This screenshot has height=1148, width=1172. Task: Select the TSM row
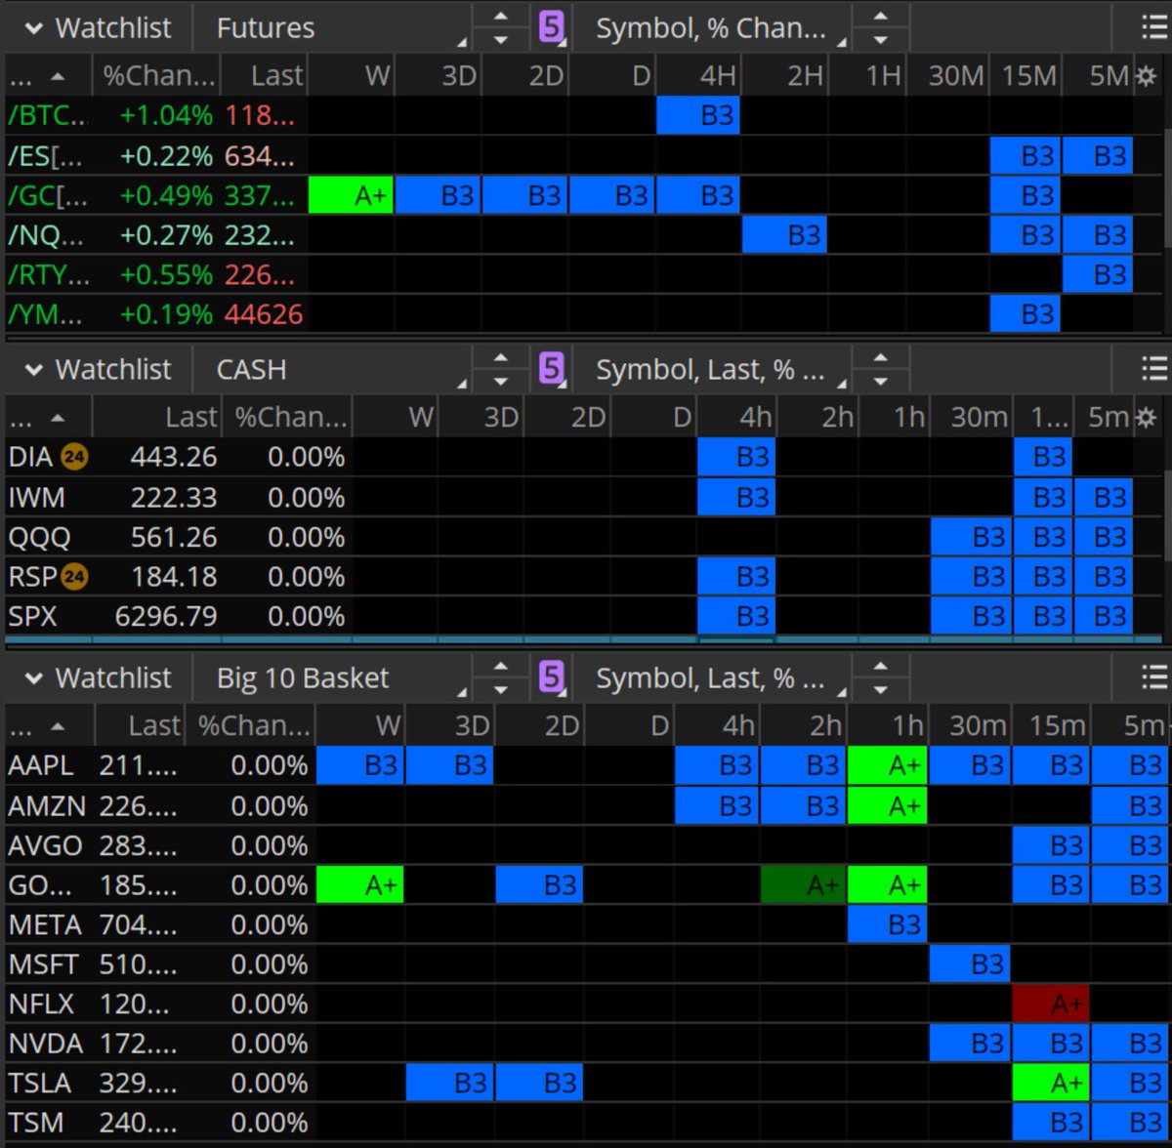click(586, 1123)
